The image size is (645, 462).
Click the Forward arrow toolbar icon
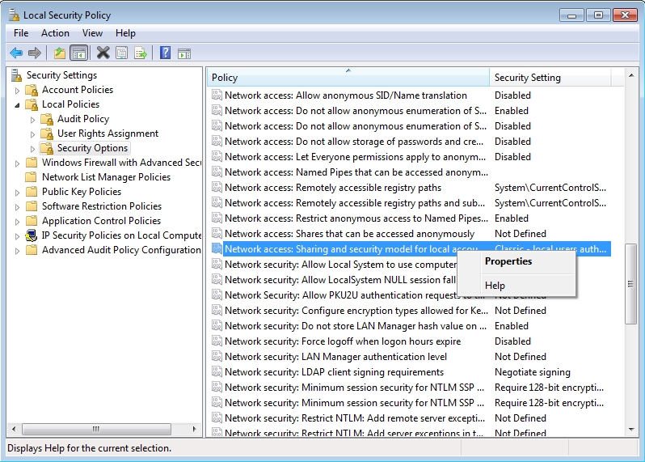pos(34,53)
